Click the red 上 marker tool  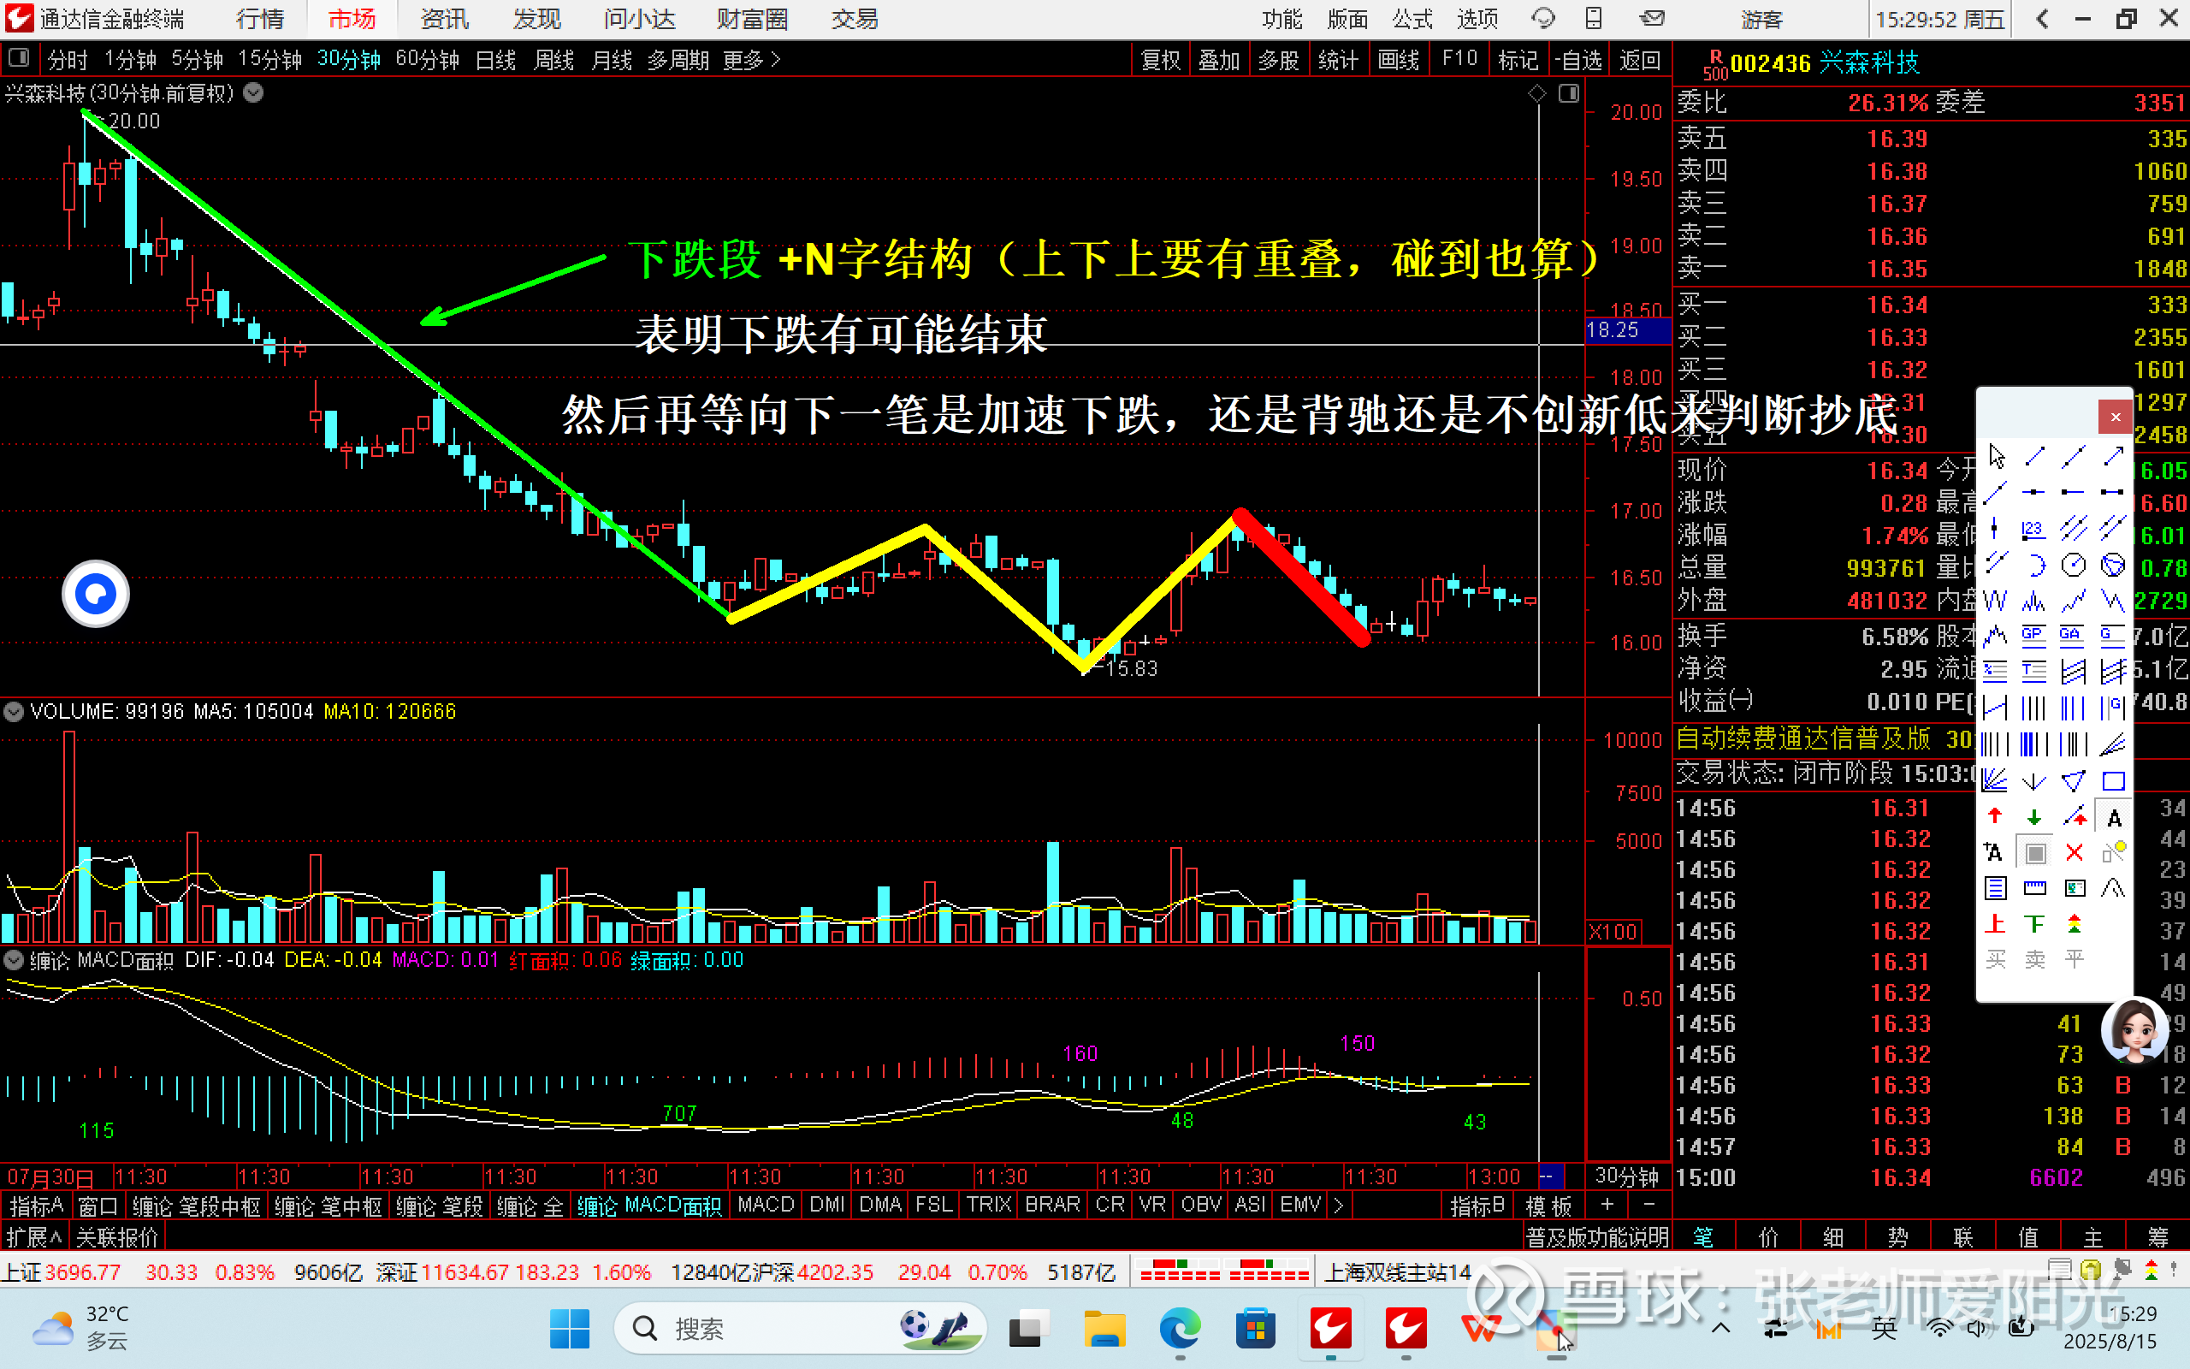coord(1995,923)
